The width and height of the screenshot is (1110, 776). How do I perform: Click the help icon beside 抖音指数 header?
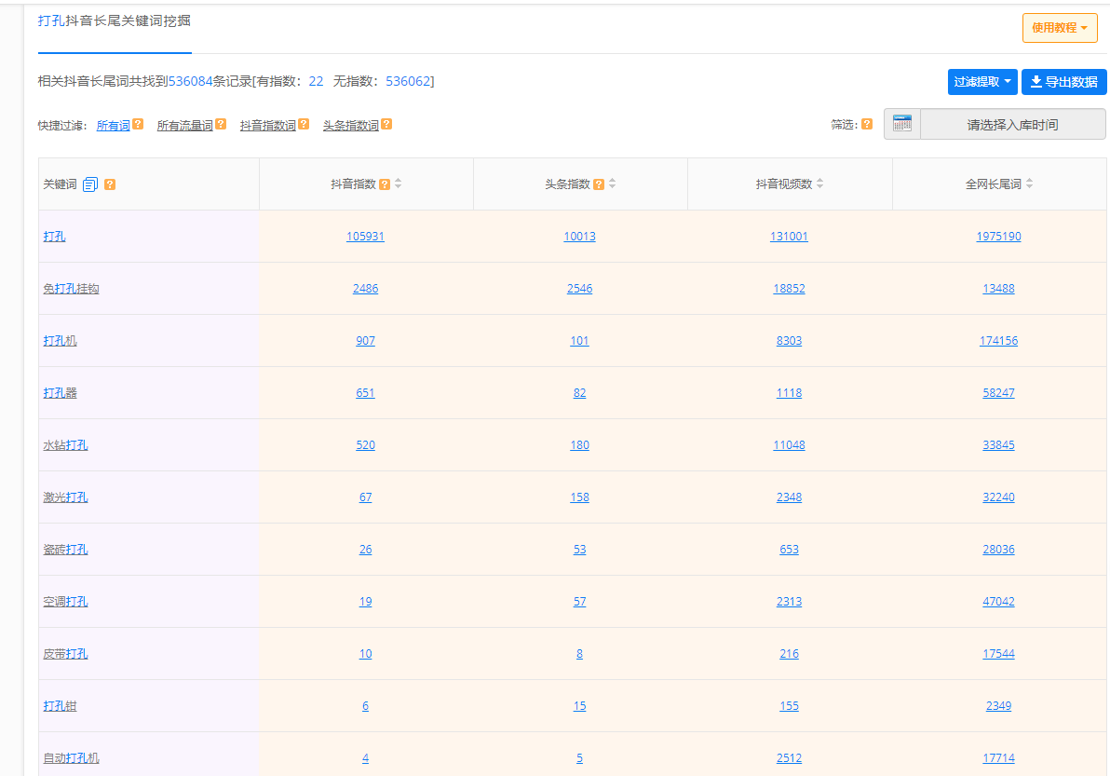[385, 184]
